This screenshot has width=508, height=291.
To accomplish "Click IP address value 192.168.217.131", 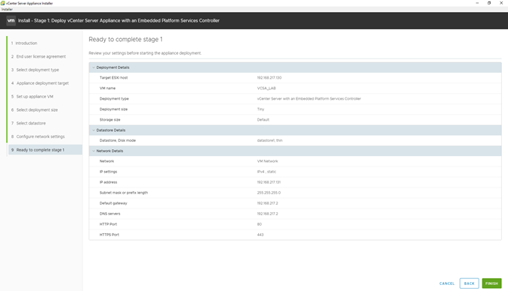I will (x=269, y=182).
